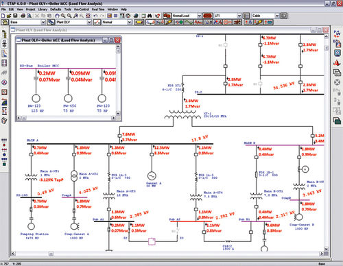Expand the Base revision dropdown
The width and height of the screenshot is (343, 266).
43,22
